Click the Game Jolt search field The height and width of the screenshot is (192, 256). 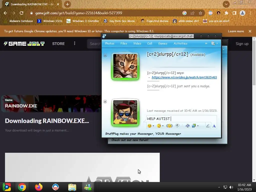(x=94, y=44)
